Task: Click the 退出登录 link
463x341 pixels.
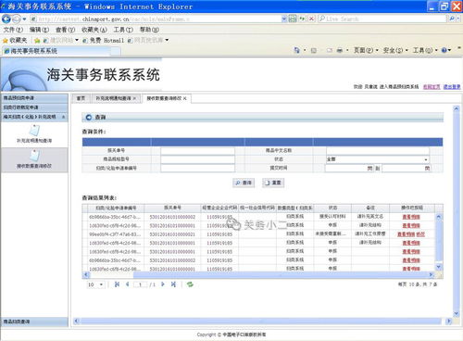Action: tap(452, 87)
